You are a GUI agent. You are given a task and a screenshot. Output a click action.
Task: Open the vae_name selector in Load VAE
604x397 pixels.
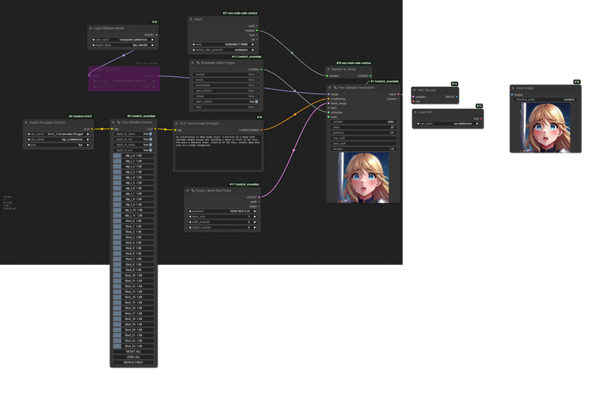(x=448, y=123)
